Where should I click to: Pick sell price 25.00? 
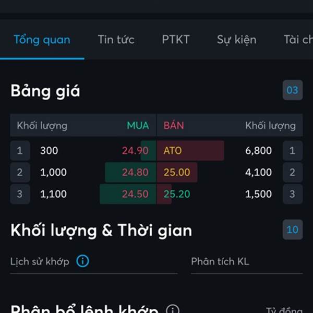tap(177, 172)
